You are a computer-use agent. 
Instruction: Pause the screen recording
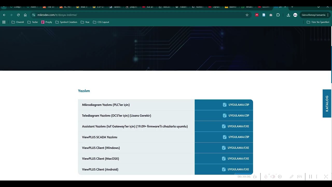coord(310,177)
